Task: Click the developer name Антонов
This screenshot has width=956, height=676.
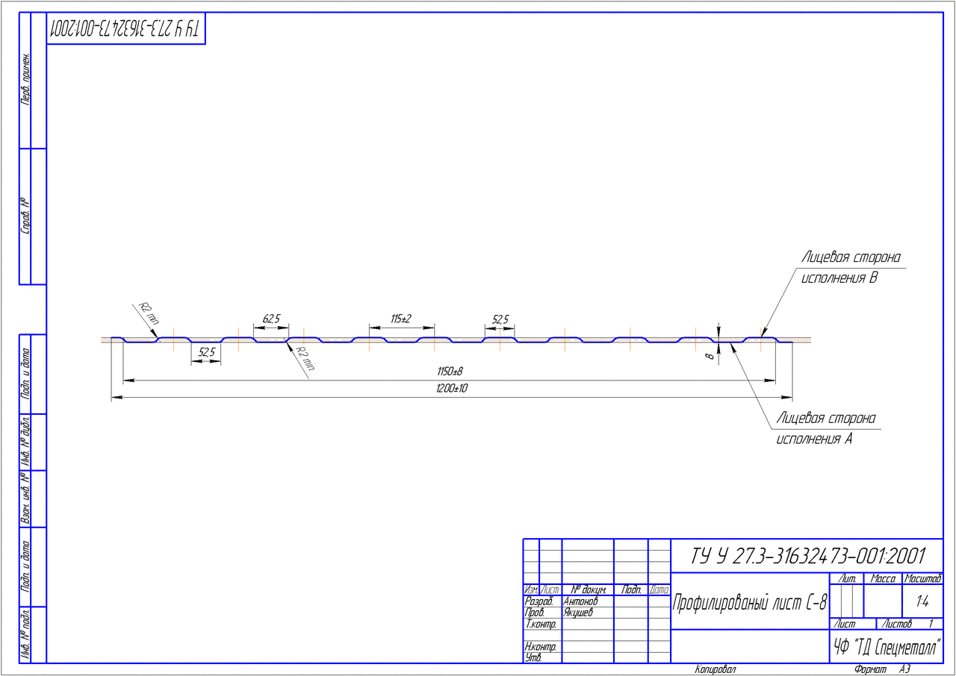Action: (x=580, y=601)
